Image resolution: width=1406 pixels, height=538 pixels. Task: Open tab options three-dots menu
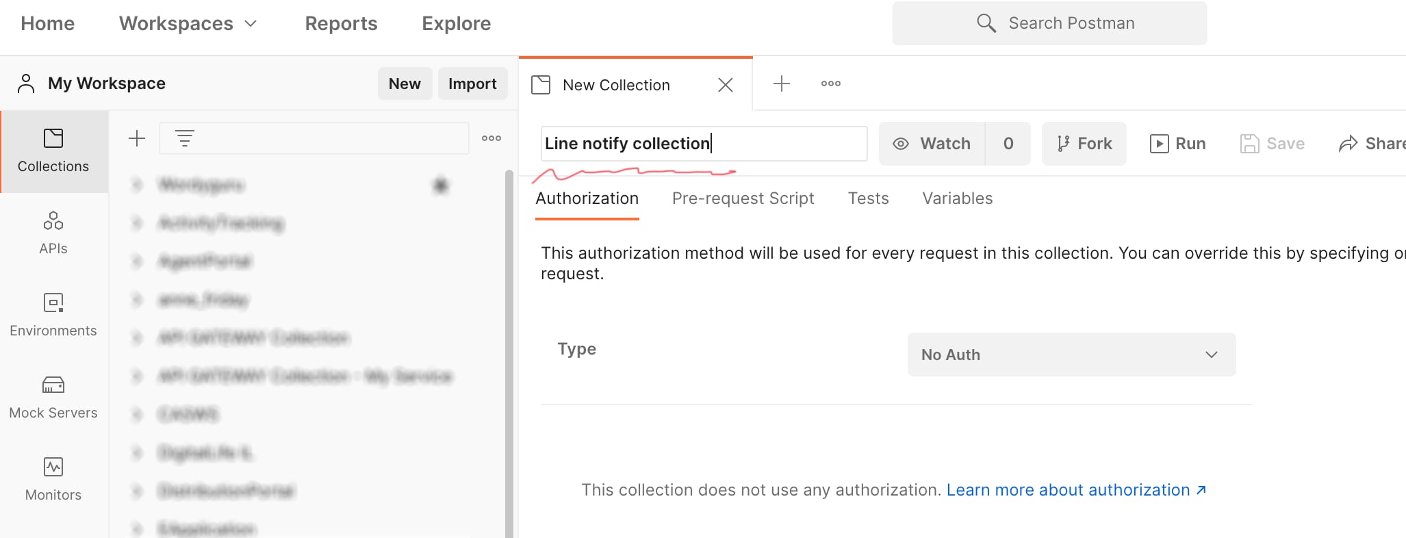(831, 84)
